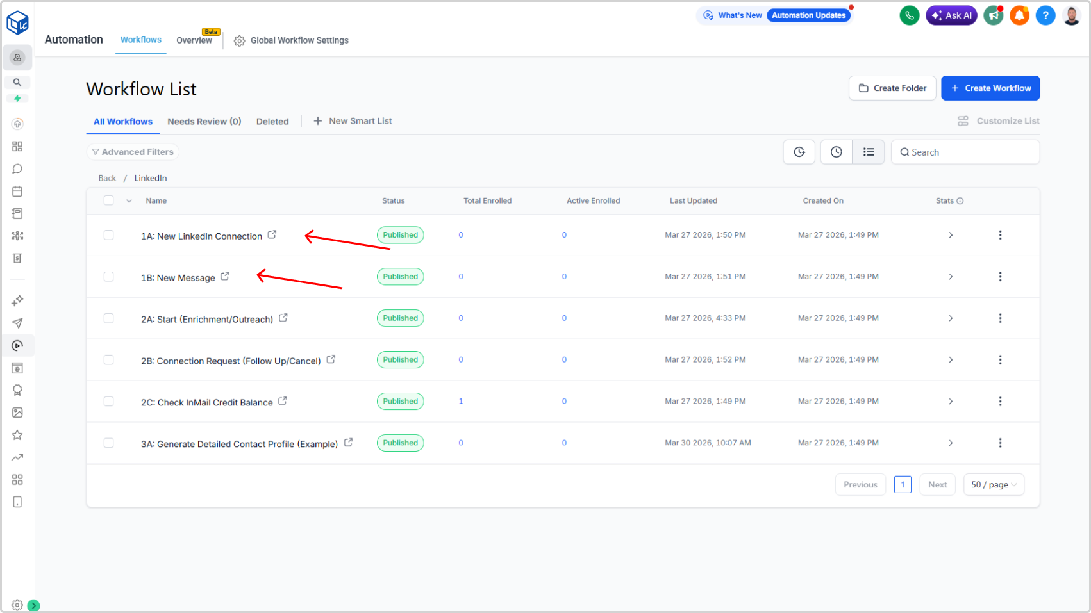This screenshot has width=1091, height=613.
Task: Toggle the select-all header checkbox
Action: tap(109, 200)
